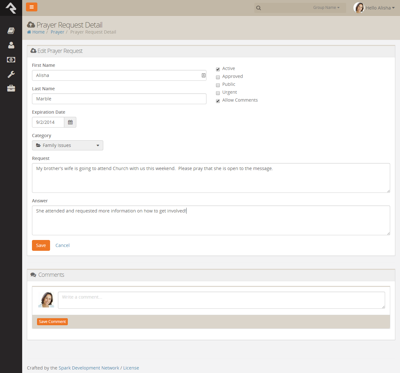Image resolution: width=400 pixels, height=373 pixels.
Task: Click the Expiration Date text field
Action: (48, 122)
